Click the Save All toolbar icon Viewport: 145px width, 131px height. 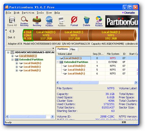pos(12,22)
